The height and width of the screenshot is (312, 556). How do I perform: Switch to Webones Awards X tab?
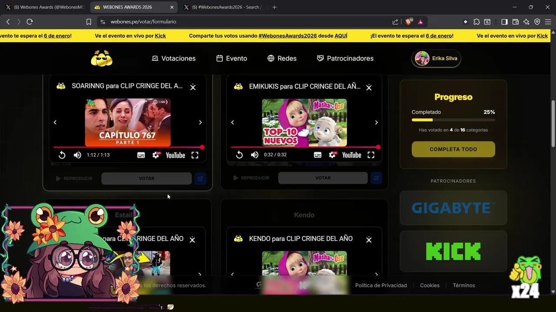click(45, 7)
